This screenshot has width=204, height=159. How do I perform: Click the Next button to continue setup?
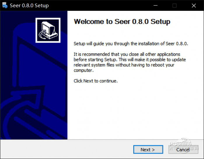coord(148,149)
